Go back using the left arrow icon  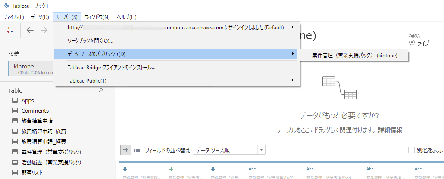click(30, 30)
